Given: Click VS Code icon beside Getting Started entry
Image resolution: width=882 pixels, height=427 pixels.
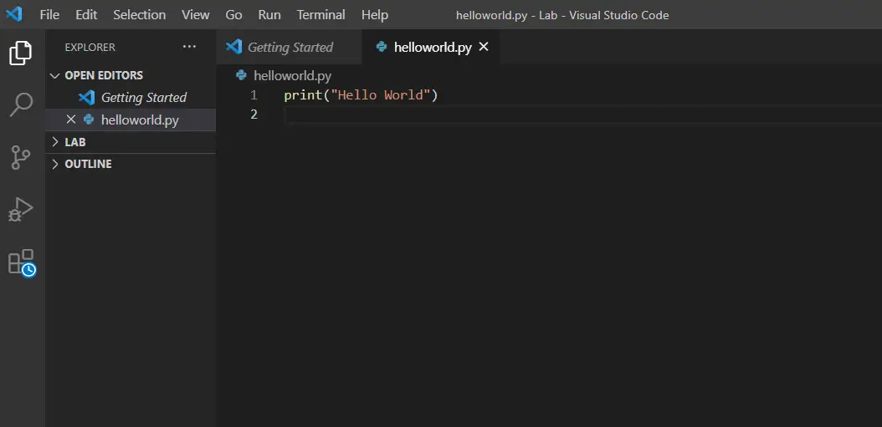Looking at the screenshot, I should pos(87,97).
